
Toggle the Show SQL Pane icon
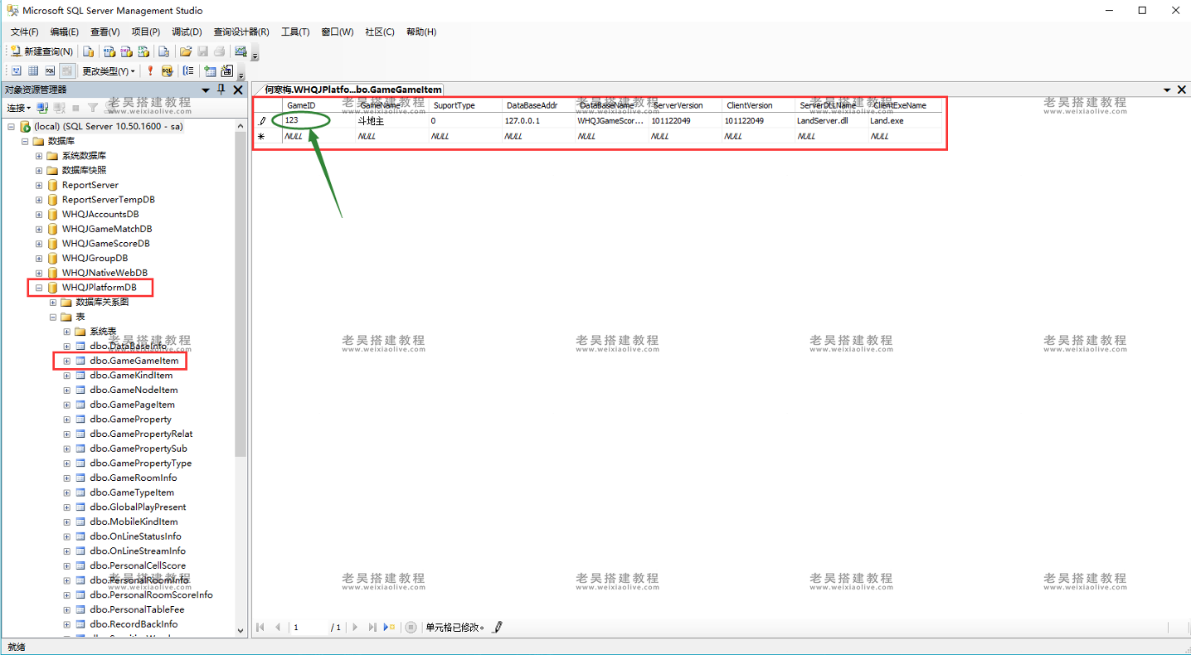[x=50, y=71]
